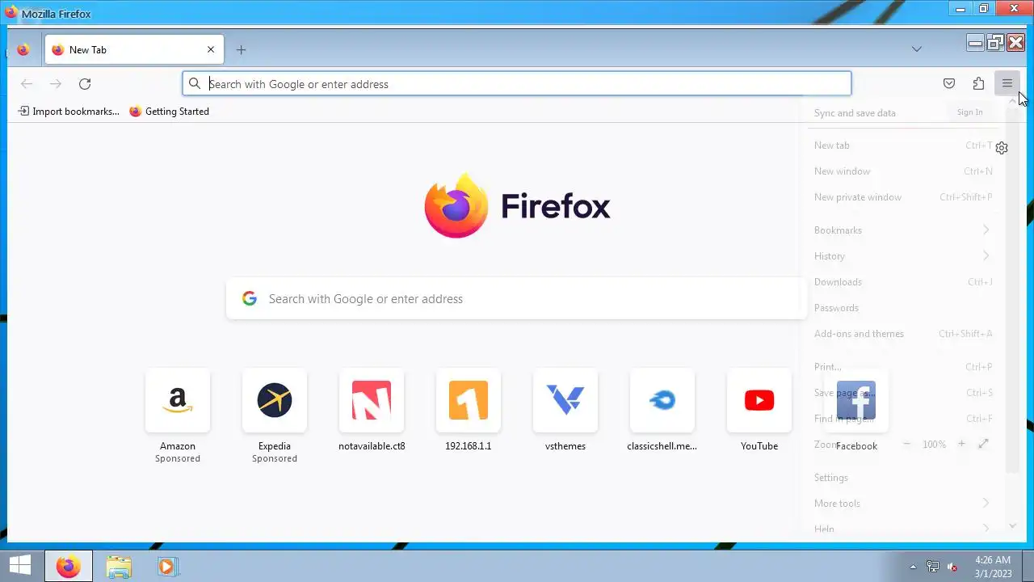Click Sync and save data label

pyautogui.click(x=855, y=113)
